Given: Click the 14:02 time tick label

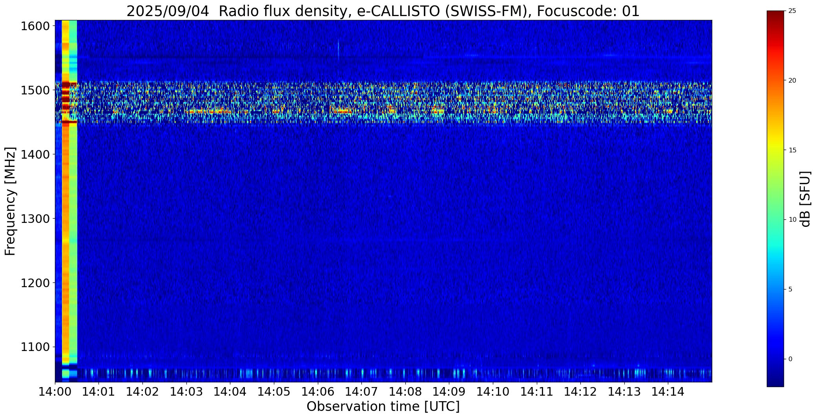Looking at the screenshot, I should point(142,391).
